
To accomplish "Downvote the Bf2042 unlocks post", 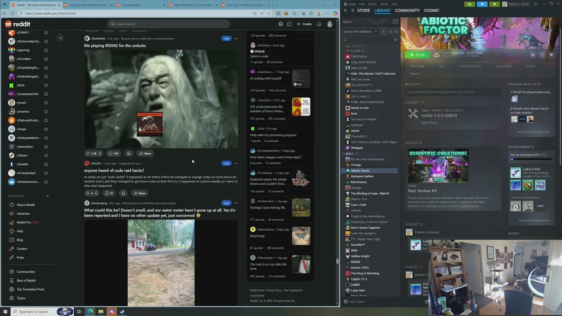I will pyautogui.click(x=100, y=154).
